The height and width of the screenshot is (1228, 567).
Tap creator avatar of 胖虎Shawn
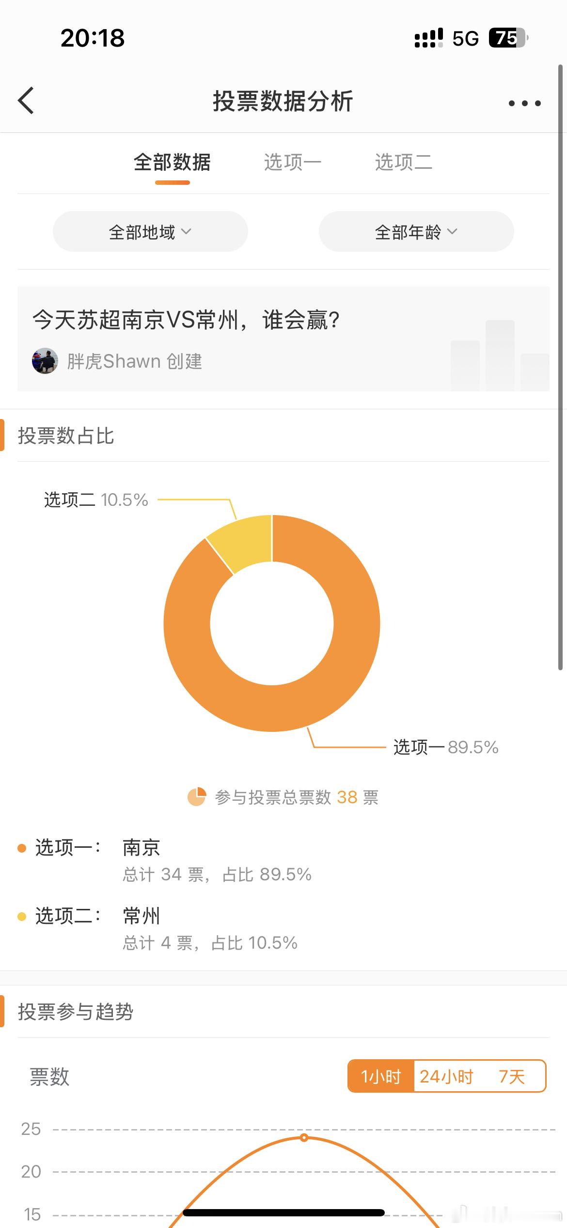click(x=45, y=361)
